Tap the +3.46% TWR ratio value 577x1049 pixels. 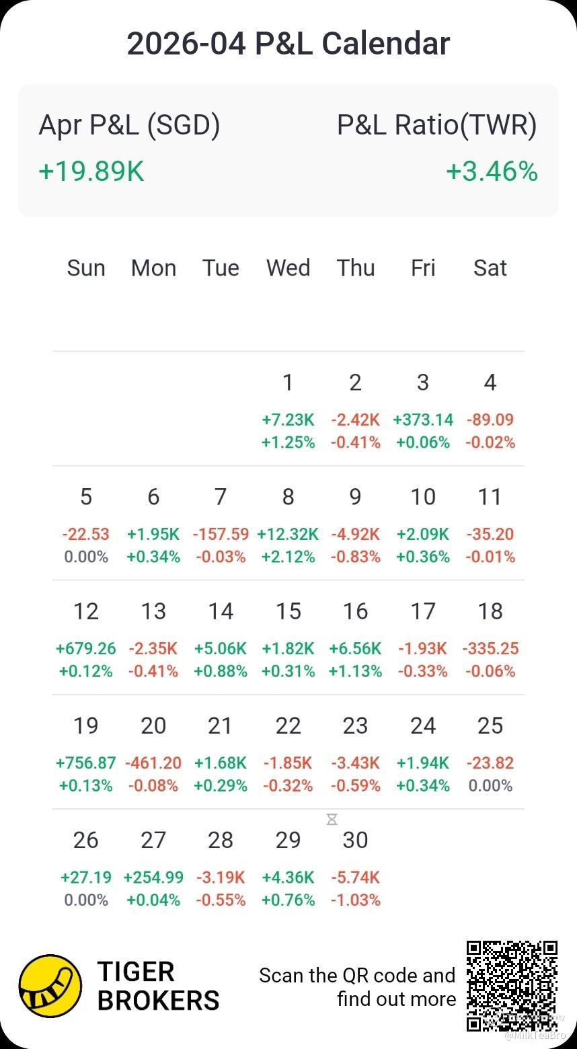click(492, 171)
